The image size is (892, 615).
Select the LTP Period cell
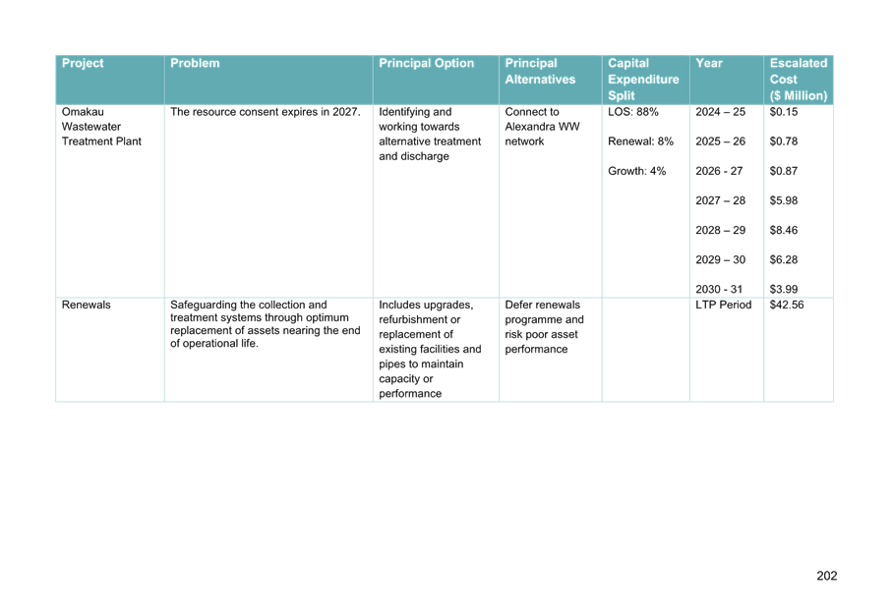723,305
